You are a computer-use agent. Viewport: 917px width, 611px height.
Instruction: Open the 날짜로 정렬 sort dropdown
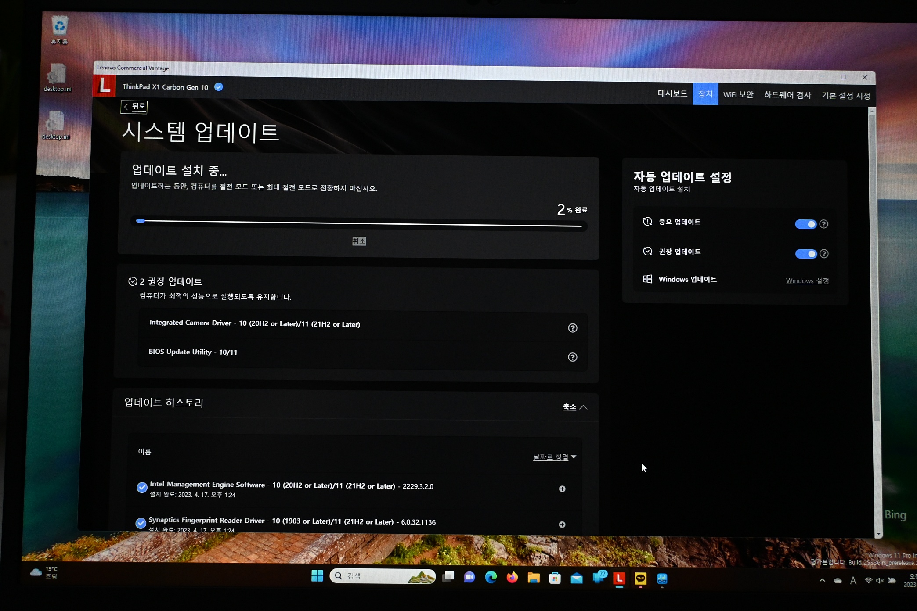[555, 457]
